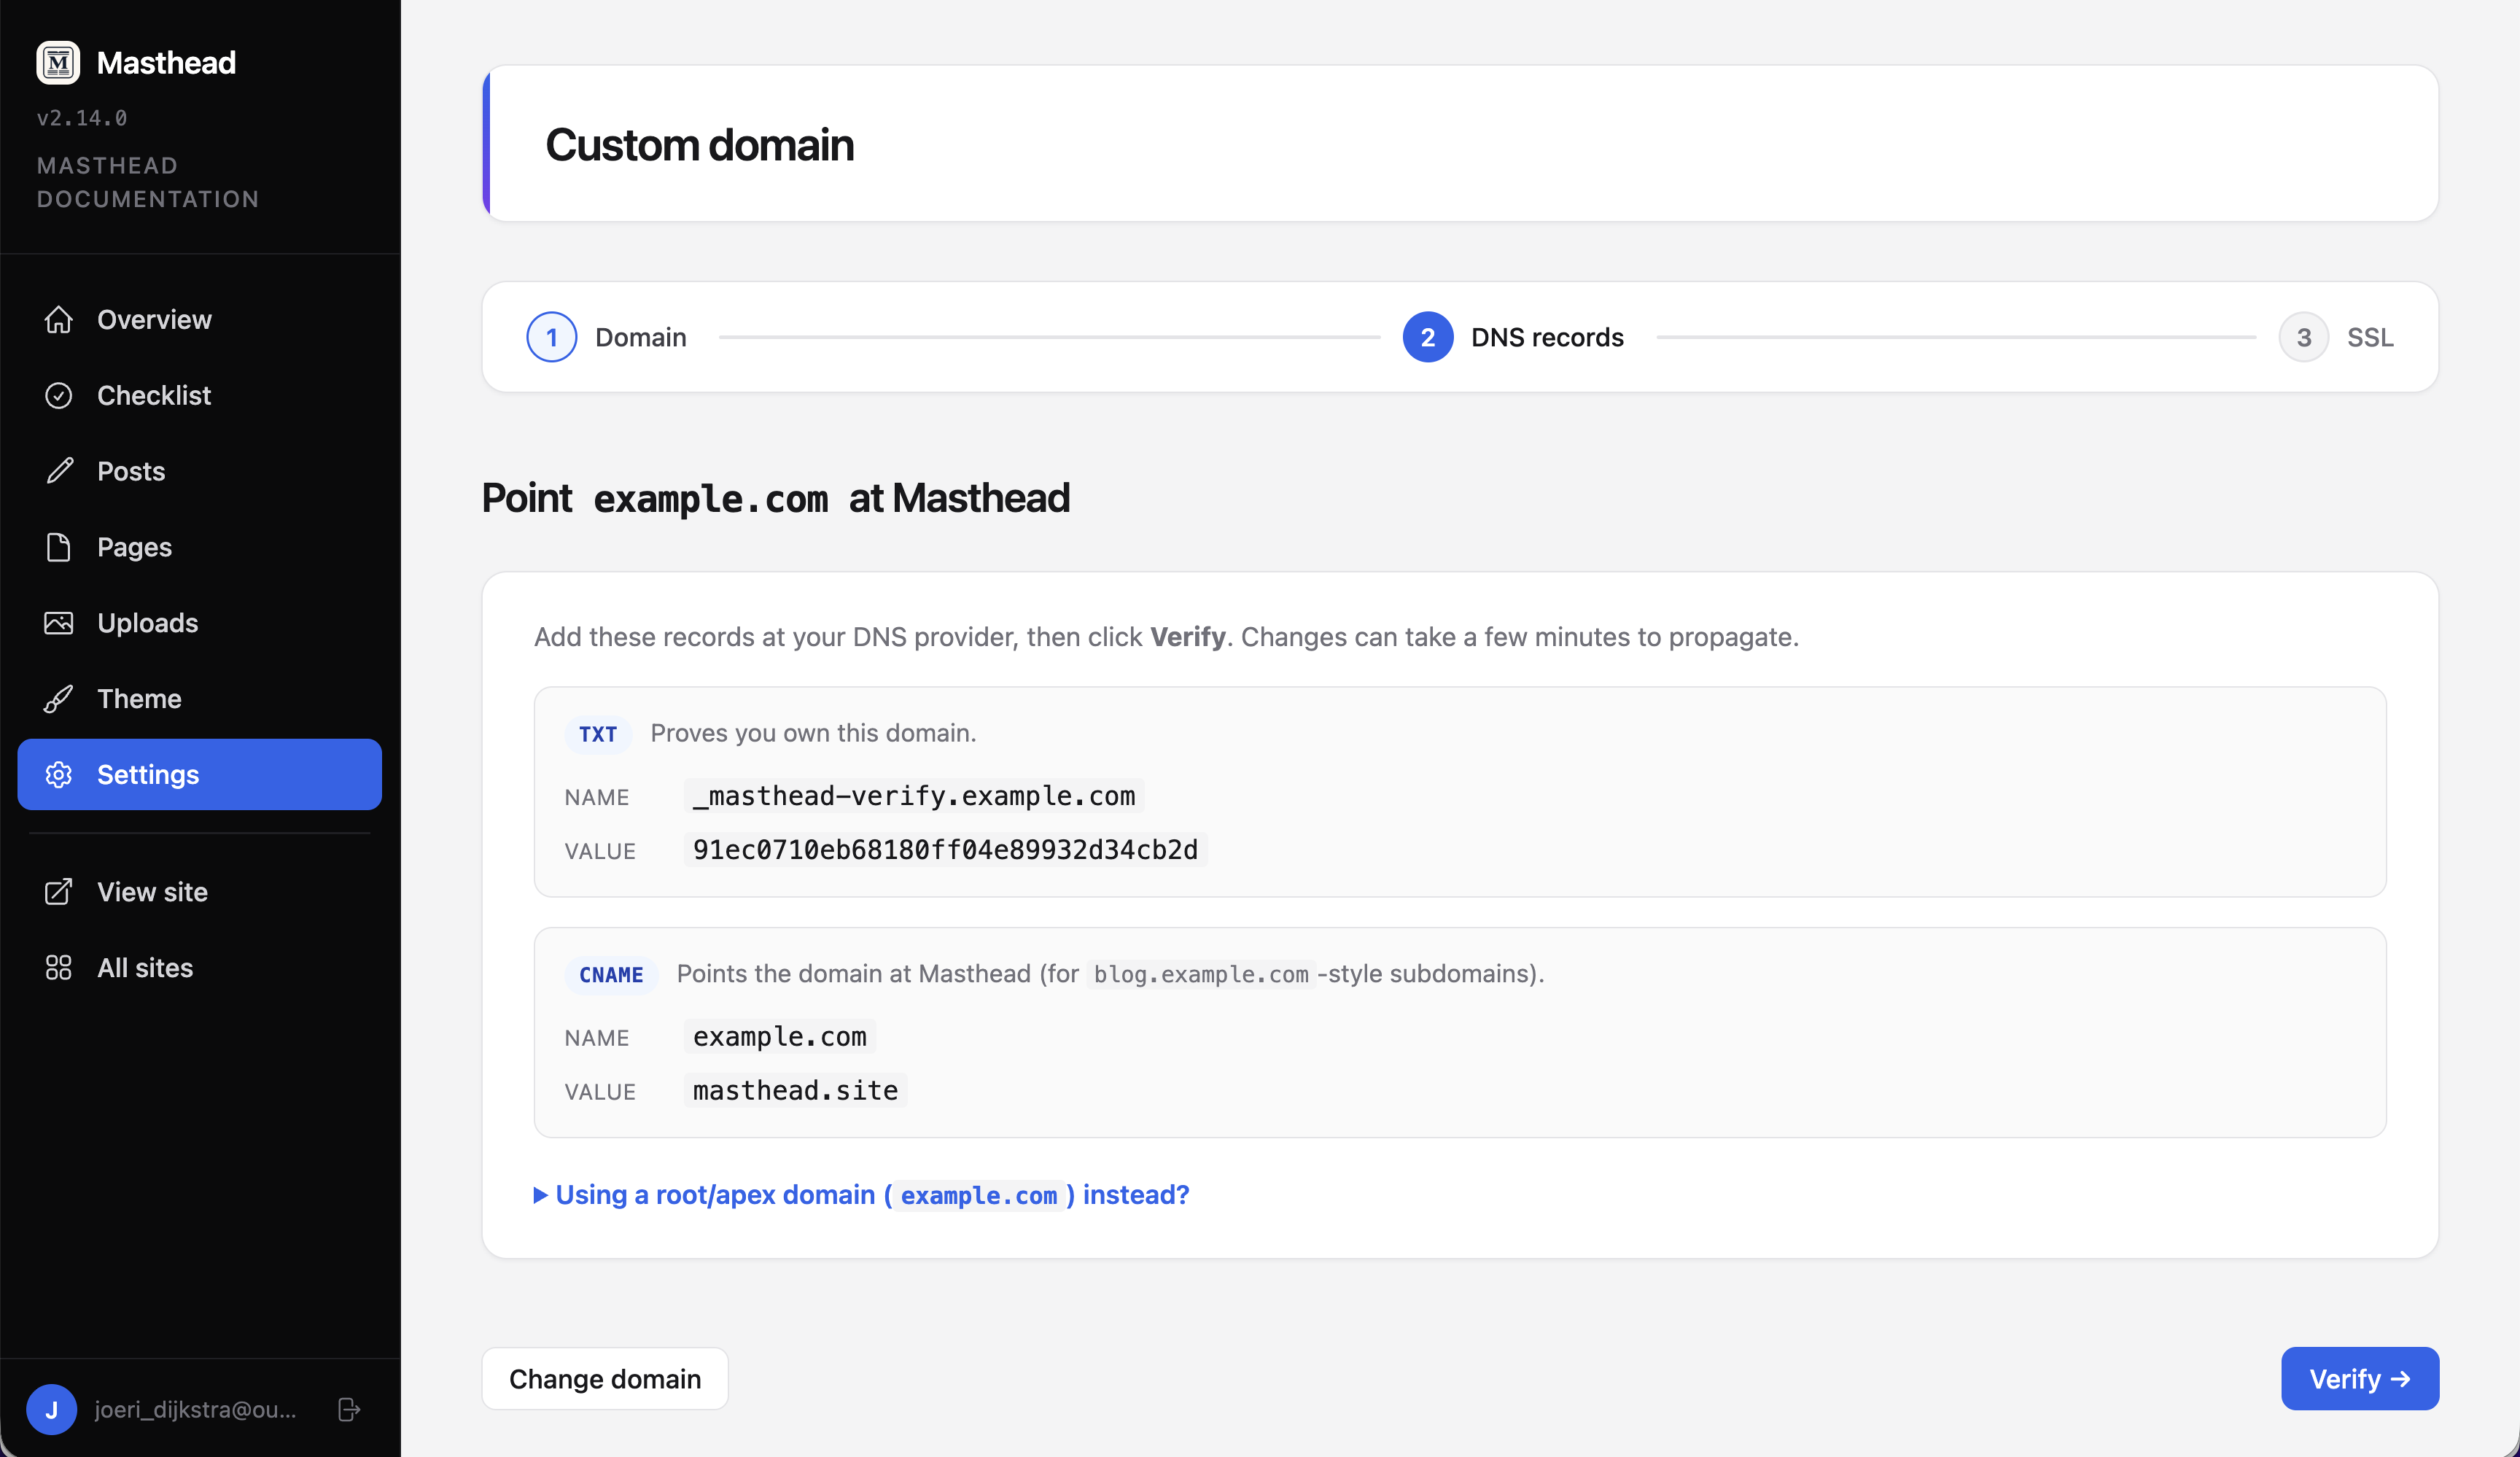Click the _masthead-verify.example.com name value
The image size is (2520, 1457).
pyautogui.click(x=914, y=796)
